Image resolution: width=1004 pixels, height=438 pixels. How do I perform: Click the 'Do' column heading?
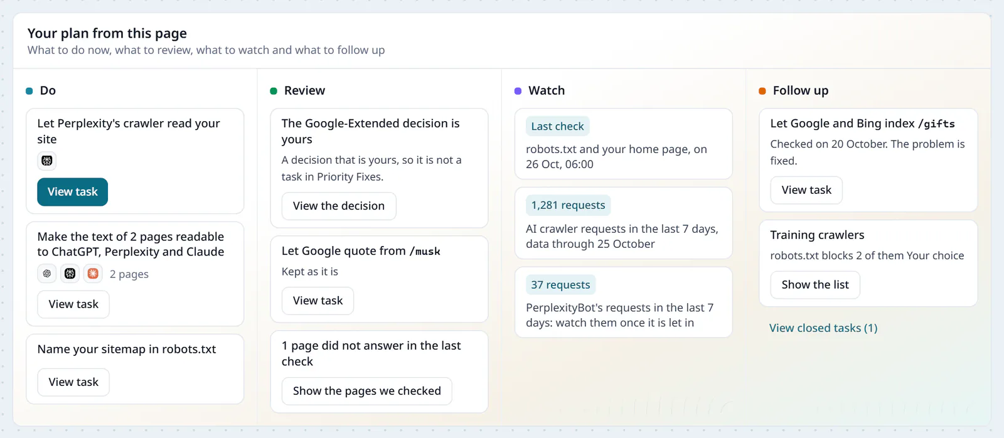pos(48,90)
